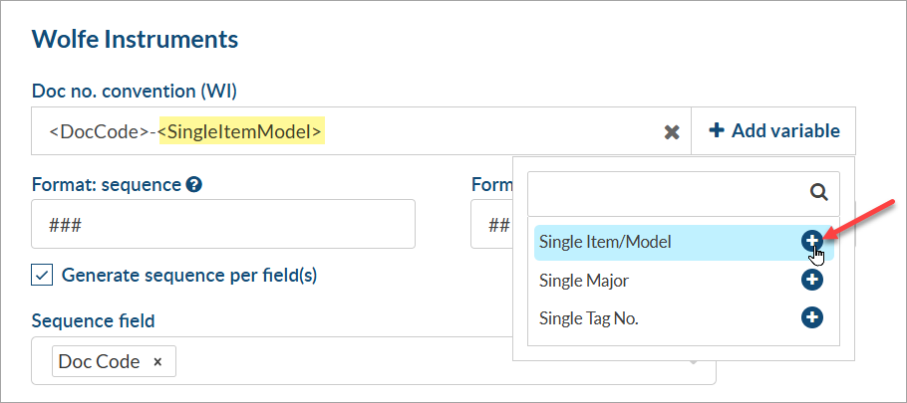
Task: Select Single Tag No. variable option
Action: (x=588, y=318)
